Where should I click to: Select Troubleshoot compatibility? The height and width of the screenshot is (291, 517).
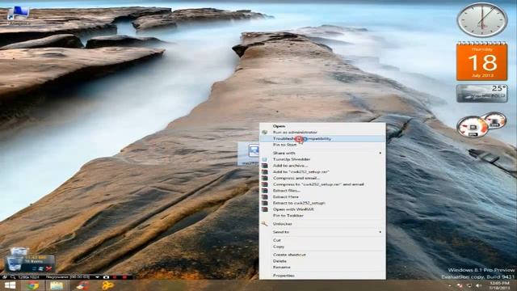(x=322, y=138)
